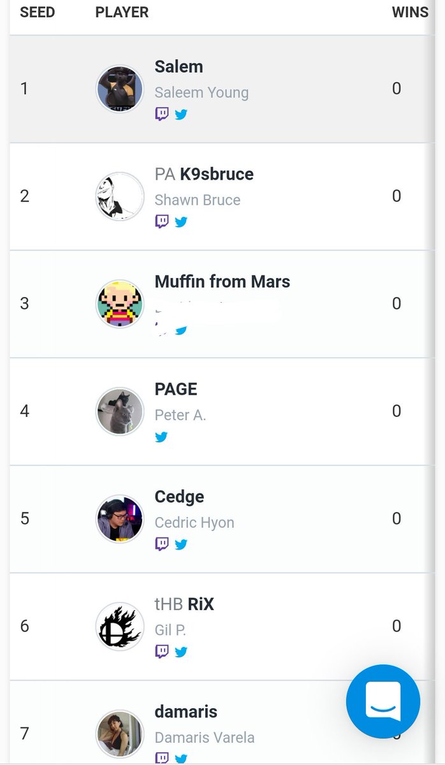Visit Cedge's Twitter icon
The image size is (445, 765).
pyautogui.click(x=181, y=544)
